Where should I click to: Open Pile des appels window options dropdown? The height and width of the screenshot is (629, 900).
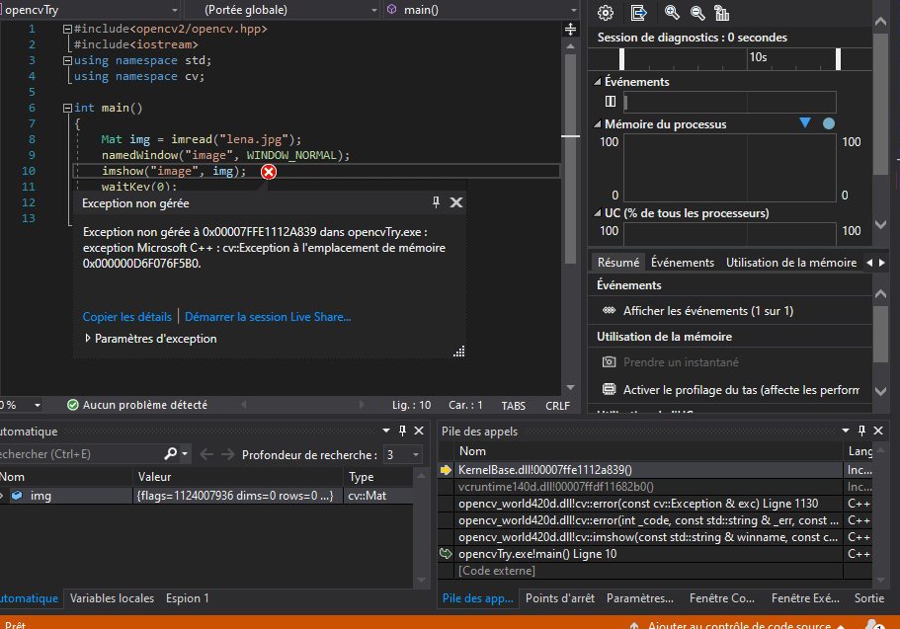(x=846, y=431)
